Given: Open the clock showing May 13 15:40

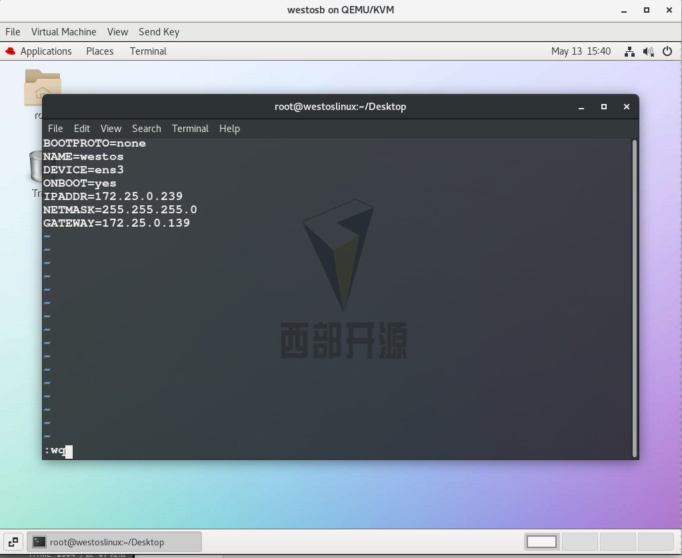Looking at the screenshot, I should click(x=581, y=51).
